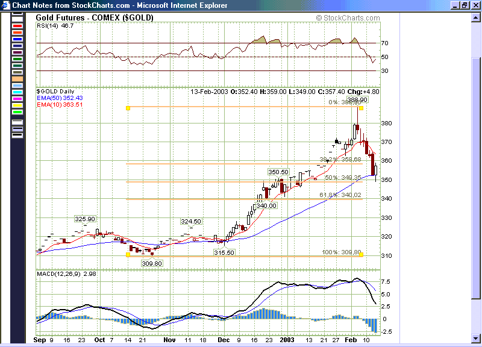
Task: Choose the cyan color swatch
Action: tap(17, 92)
